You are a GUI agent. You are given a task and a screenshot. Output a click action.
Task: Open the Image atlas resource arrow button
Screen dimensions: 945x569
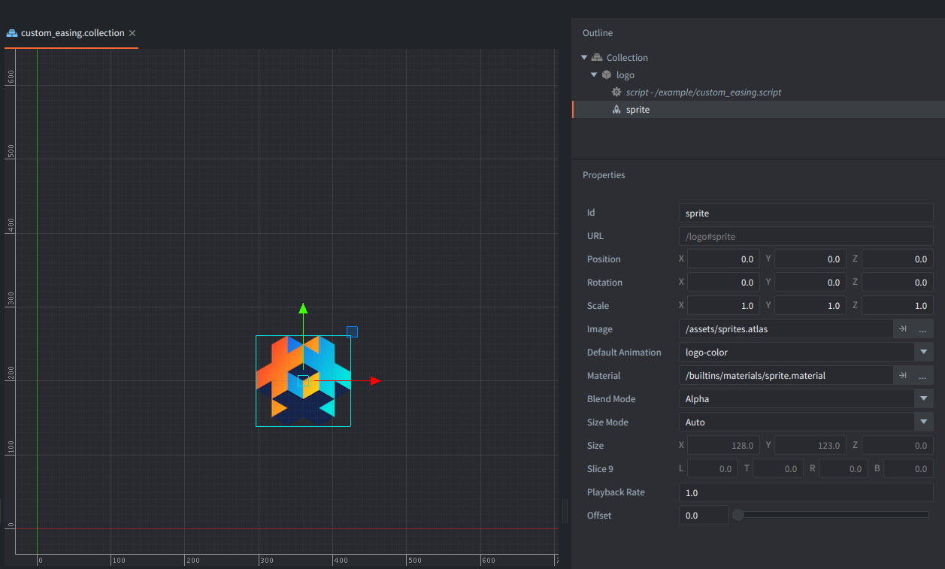point(903,329)
